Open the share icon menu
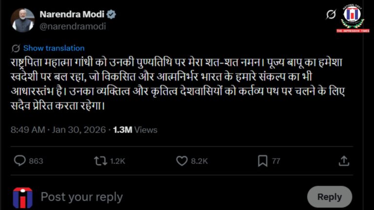Image resolution: width=374 pixels, height=210 pixels. click(x=344, y=161)
